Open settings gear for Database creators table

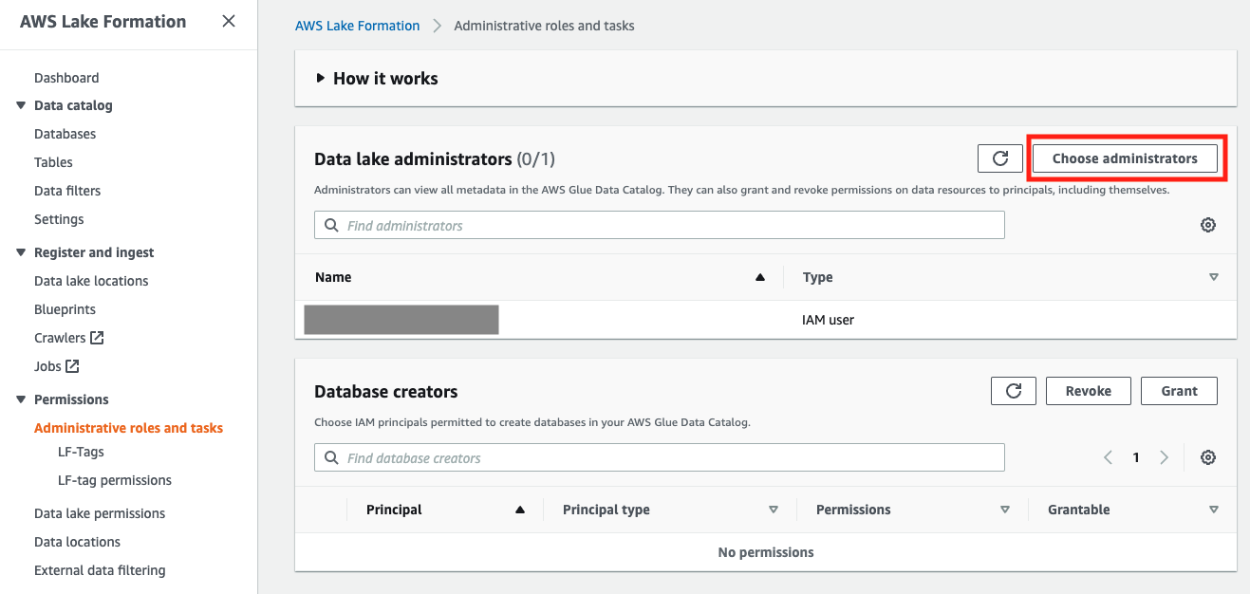1207,457
